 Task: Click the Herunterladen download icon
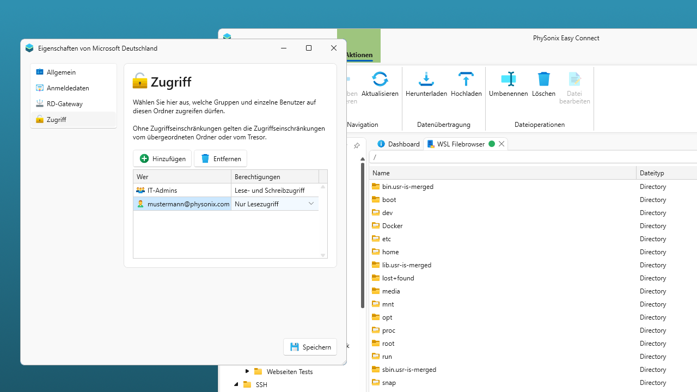tap(426, 79)
